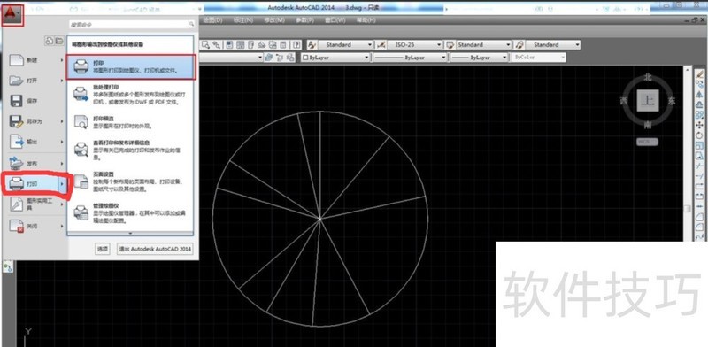708x347 pixels.
Task: Open 页面设置 page setup entry
Action: tap(131, 181)
